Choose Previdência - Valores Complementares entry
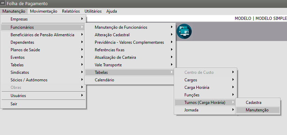The height and width of the screenshot is (135, 287). [130, 42]
